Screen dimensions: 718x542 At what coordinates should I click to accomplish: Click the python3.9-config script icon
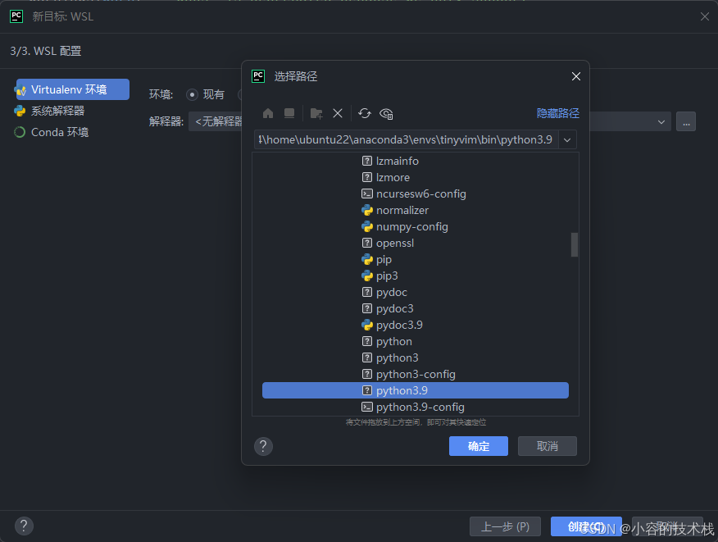click(x=366, y=407)
